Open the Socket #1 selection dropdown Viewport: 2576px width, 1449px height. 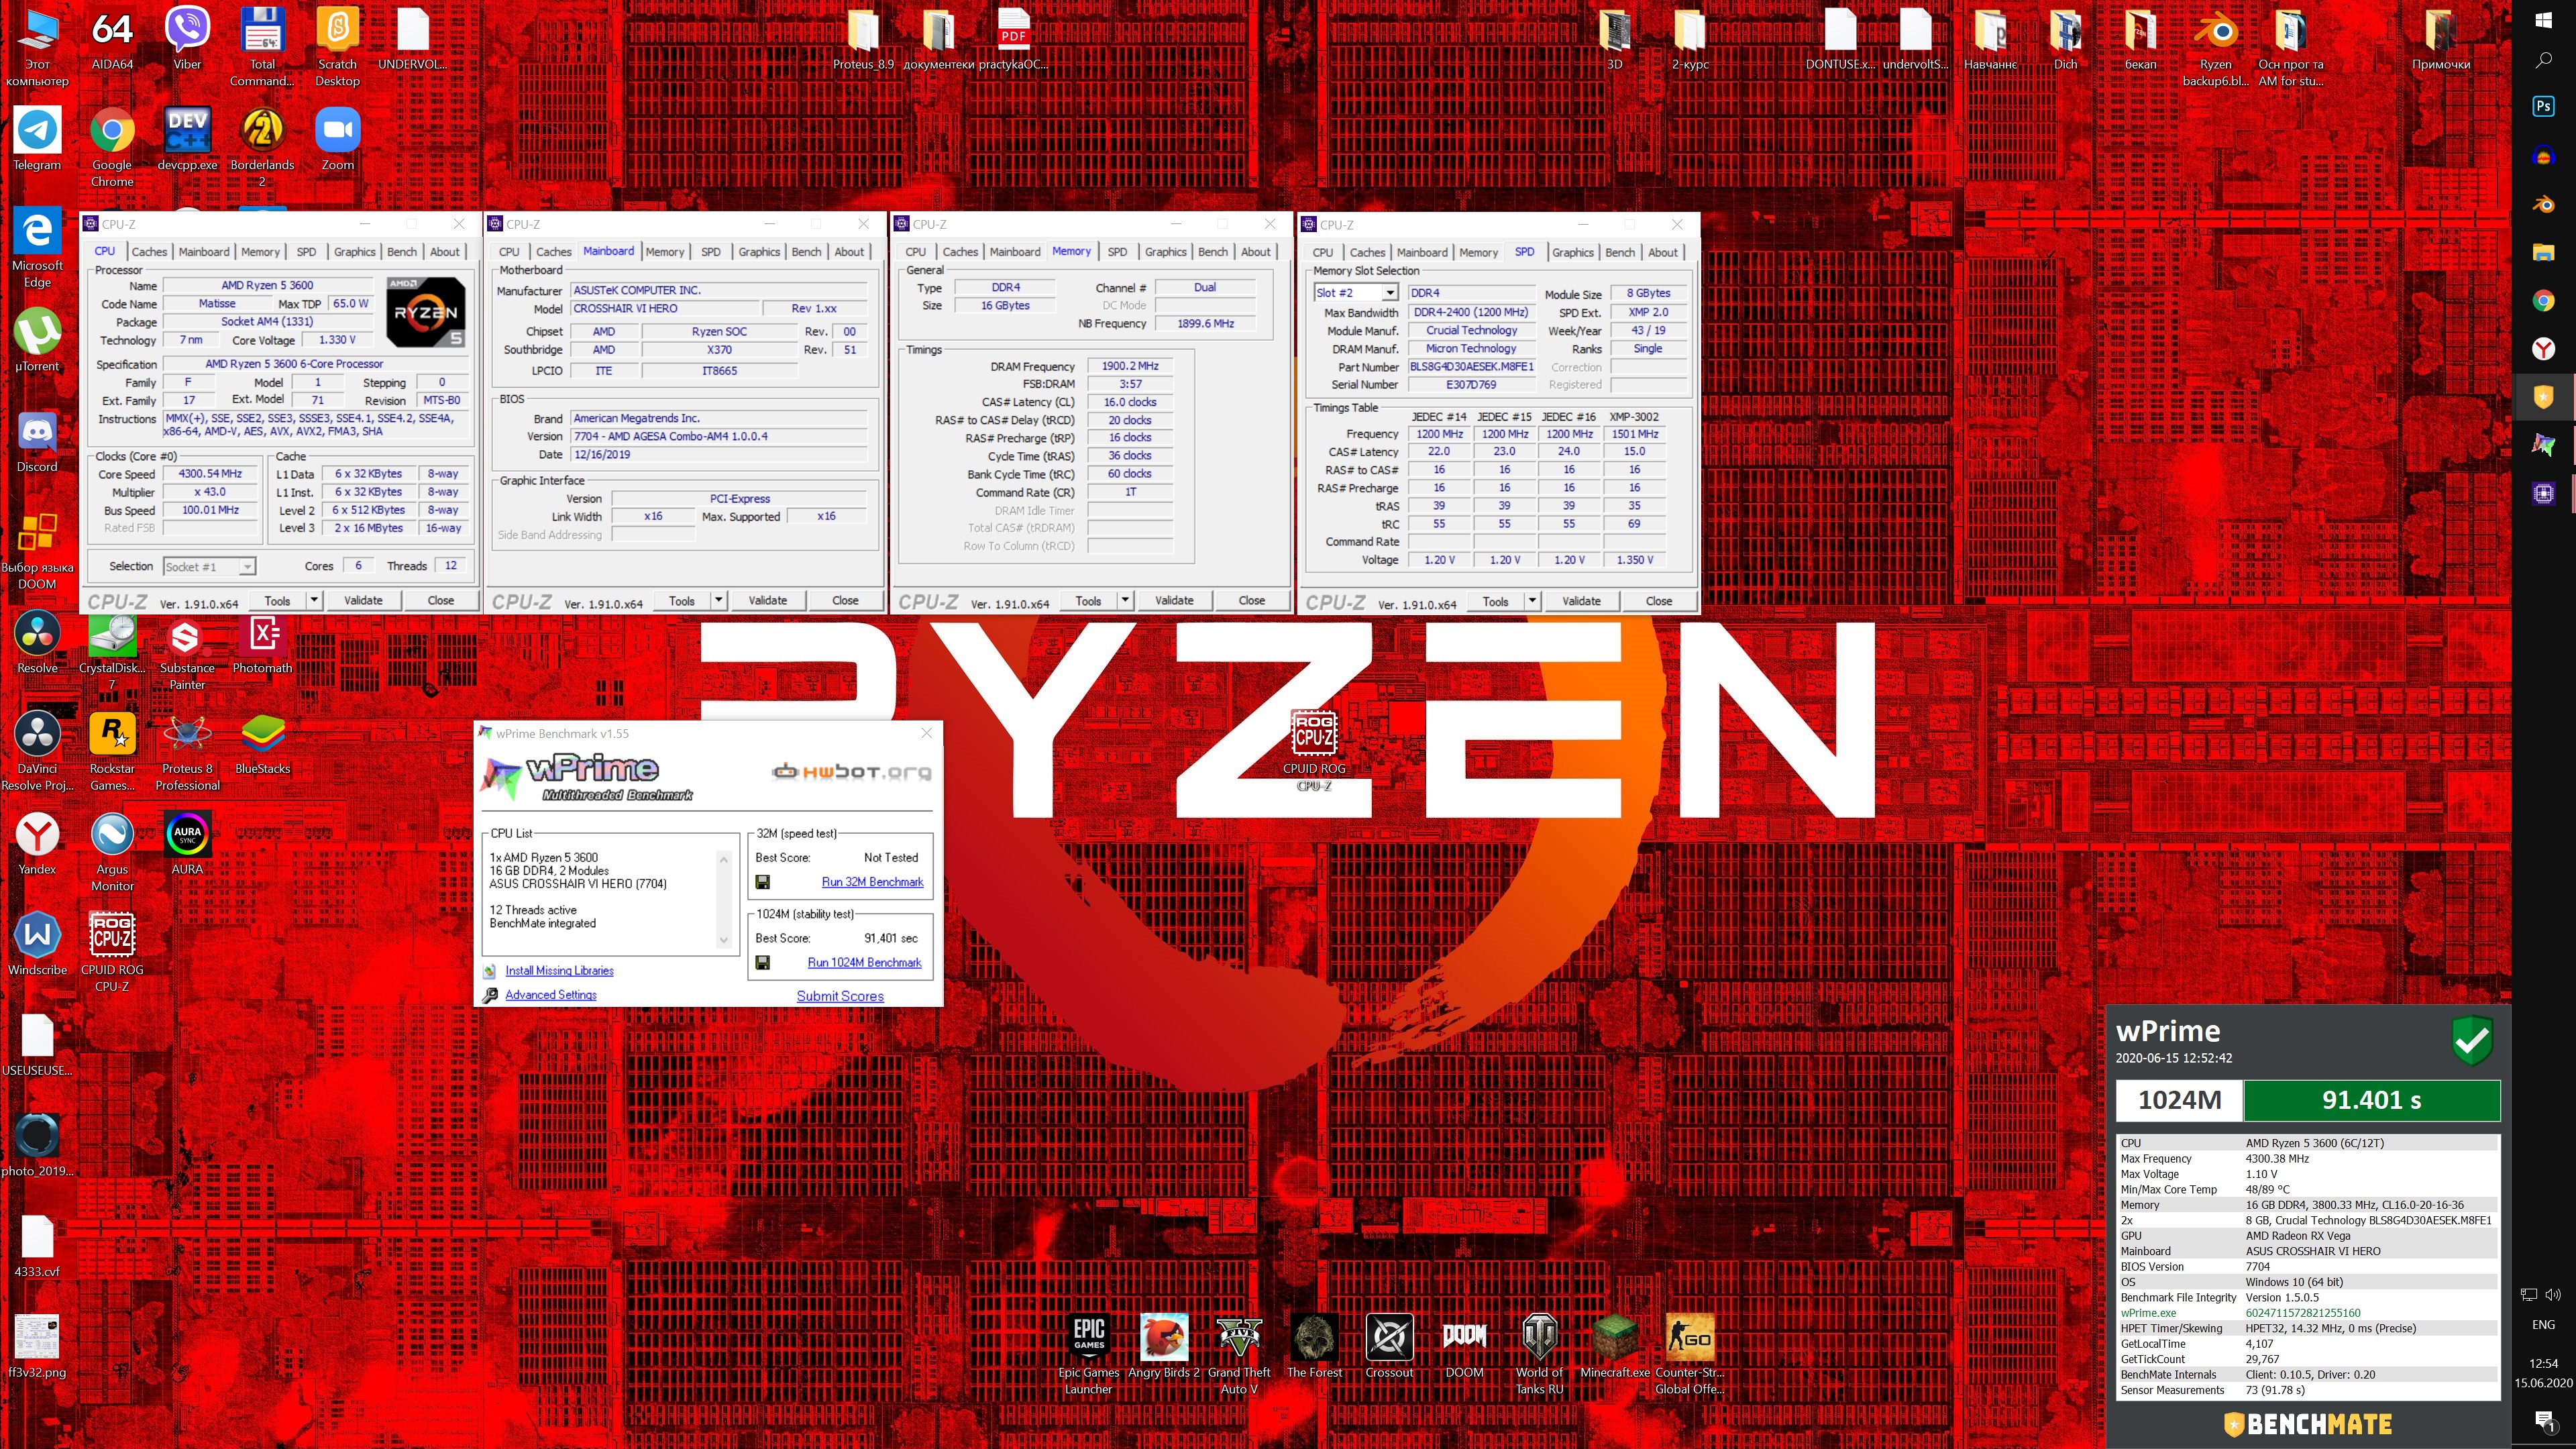pyautogui.click(x=209, y=567)
